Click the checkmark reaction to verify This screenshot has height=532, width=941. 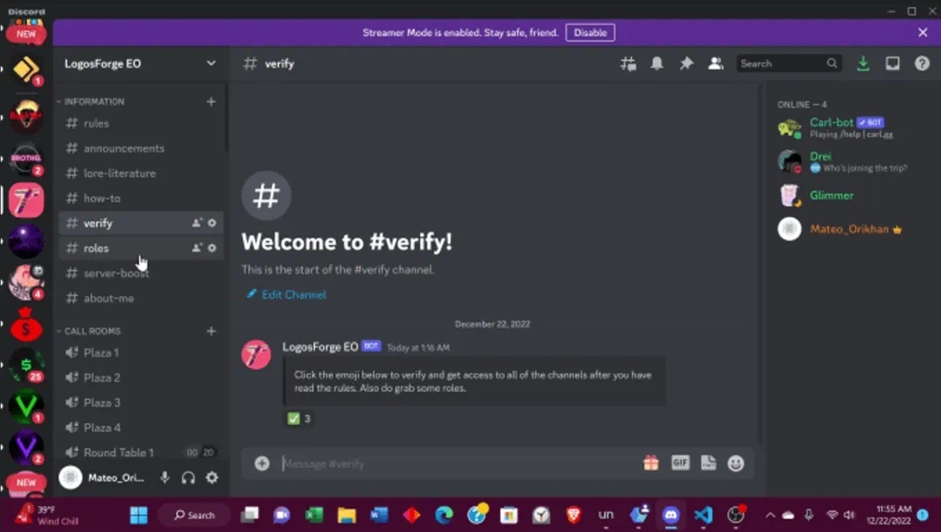click(x=299, y=419)
